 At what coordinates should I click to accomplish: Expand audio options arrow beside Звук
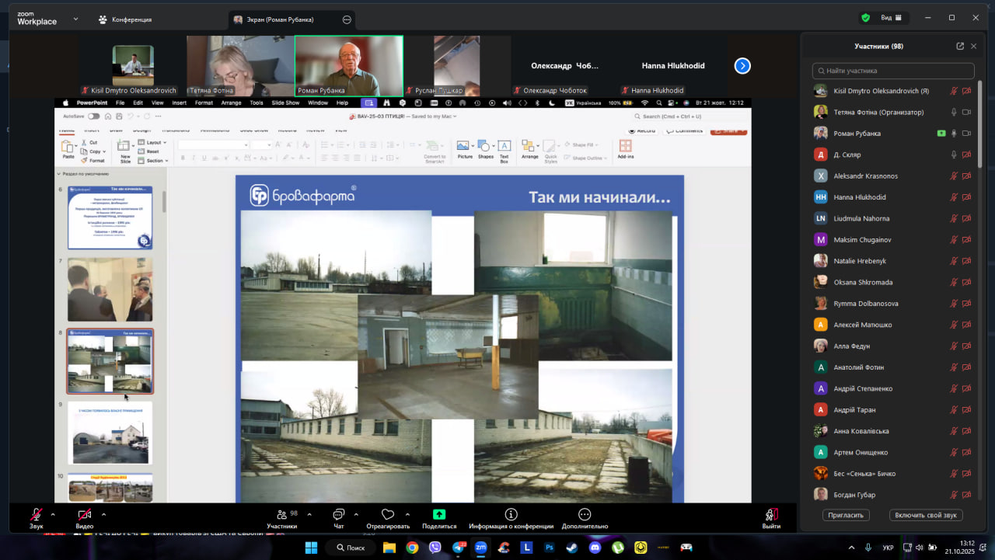[x=53, y=514]
